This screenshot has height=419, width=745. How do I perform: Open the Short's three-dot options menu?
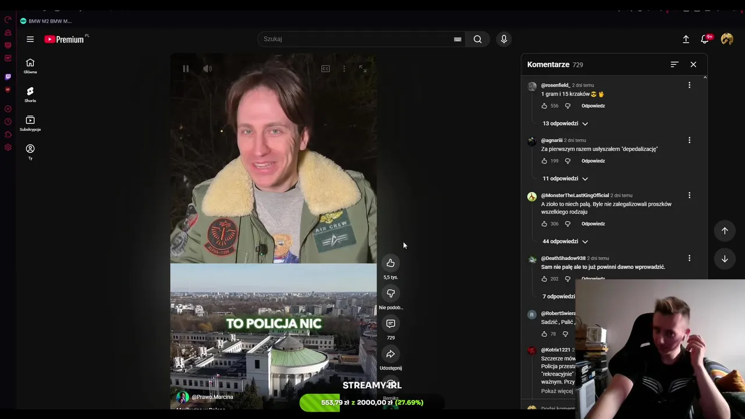point(344,69)
